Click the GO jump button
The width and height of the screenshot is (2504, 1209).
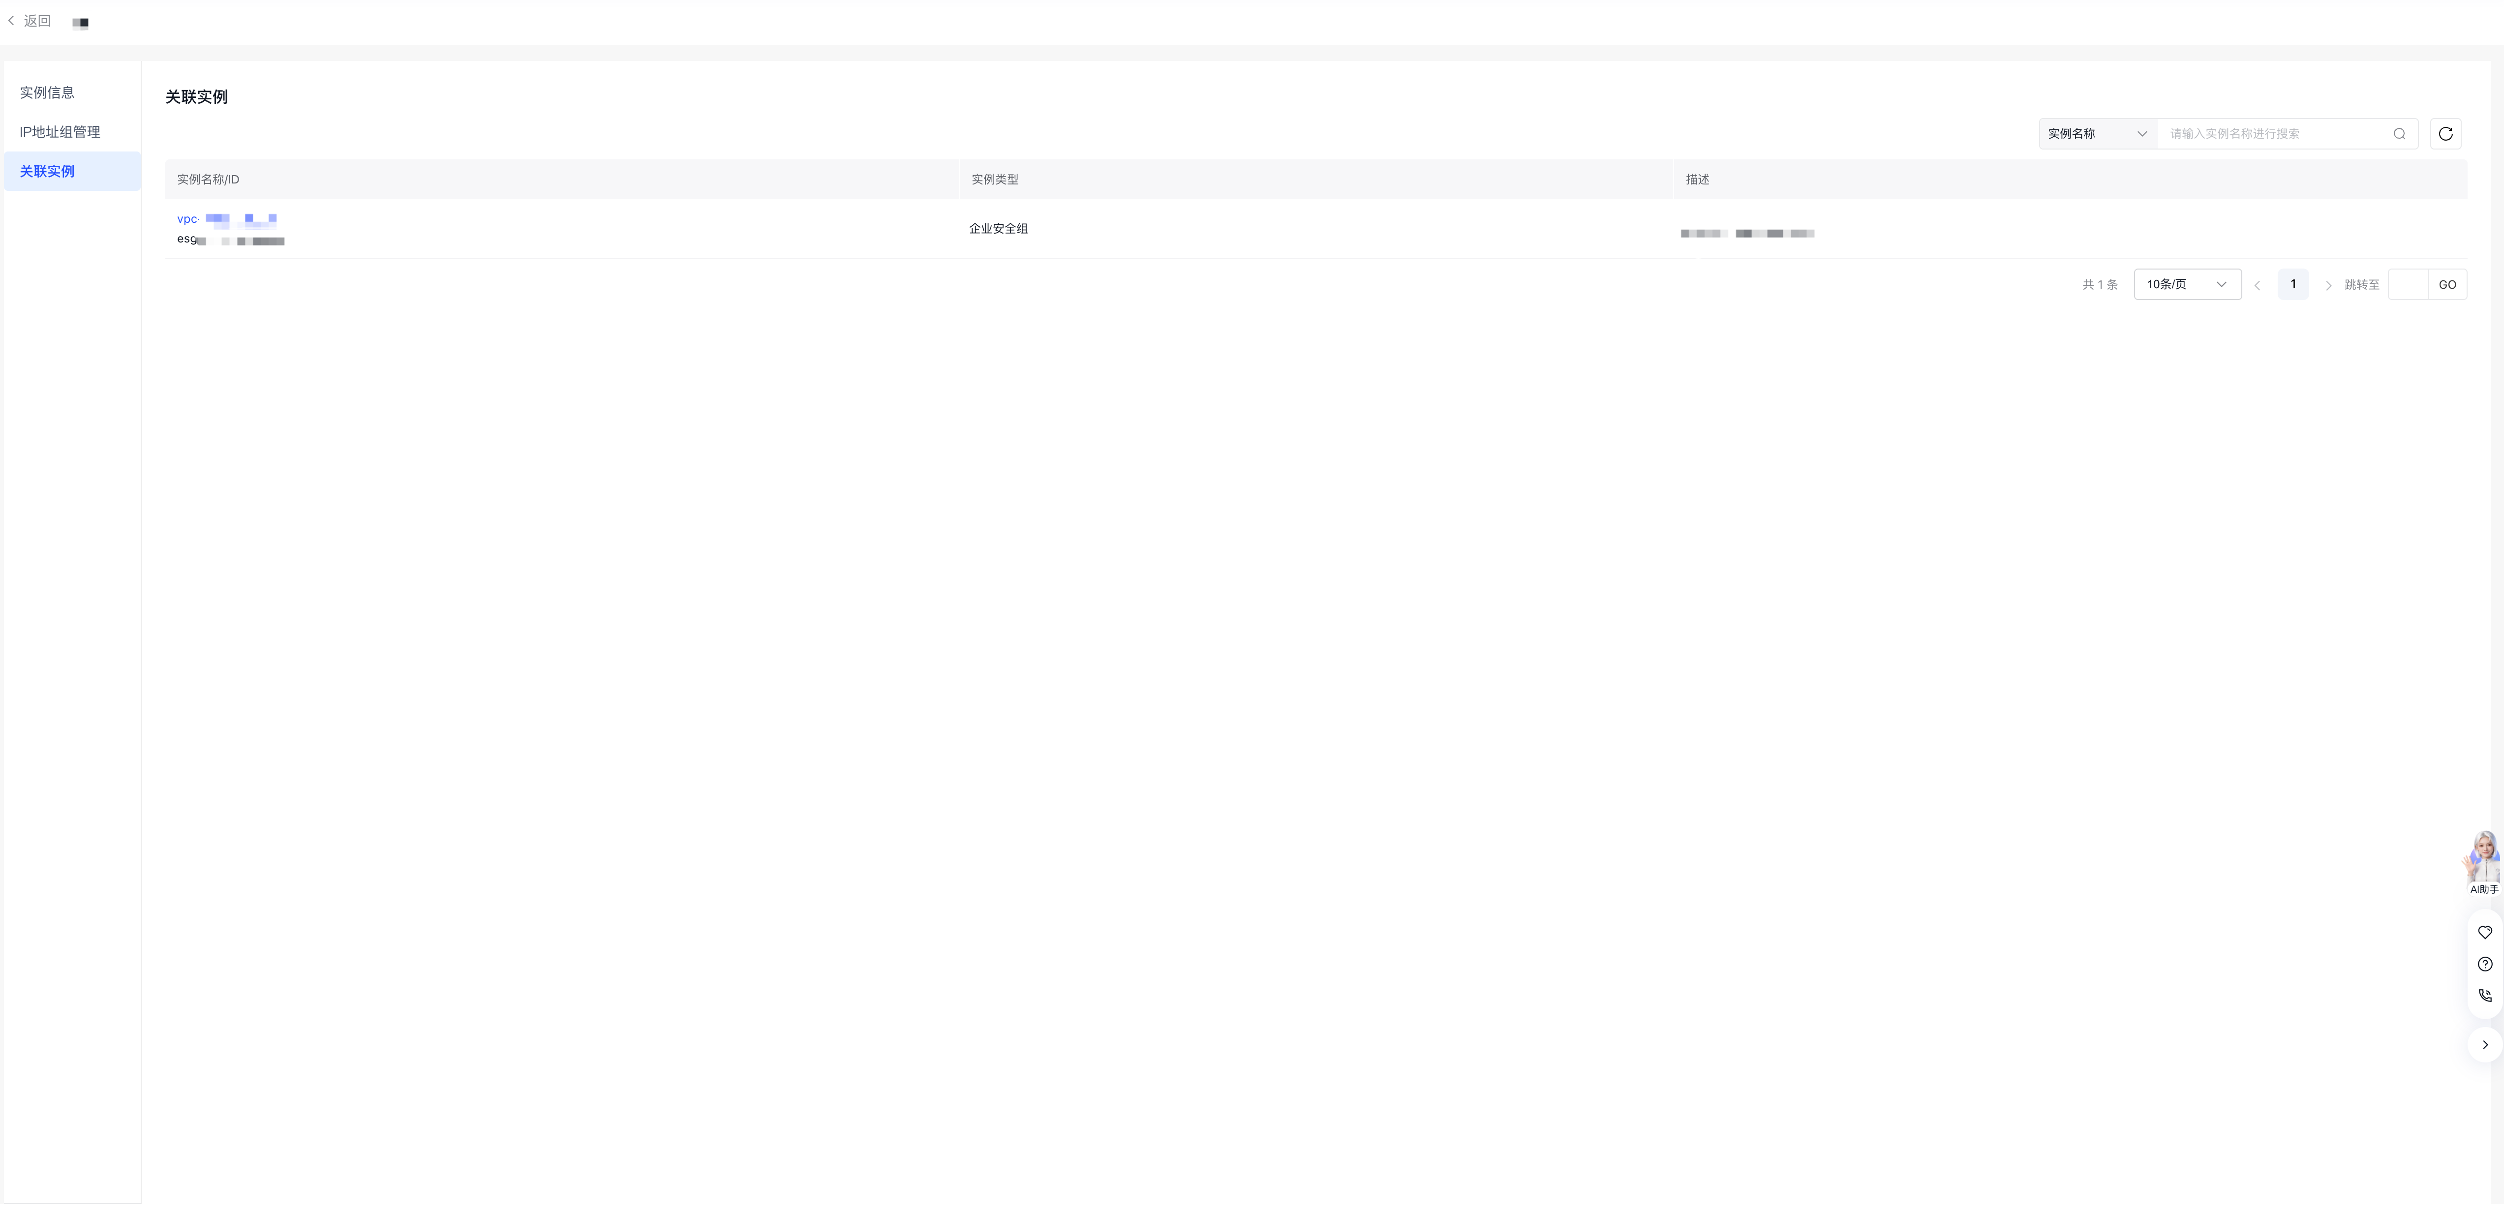2446,285
